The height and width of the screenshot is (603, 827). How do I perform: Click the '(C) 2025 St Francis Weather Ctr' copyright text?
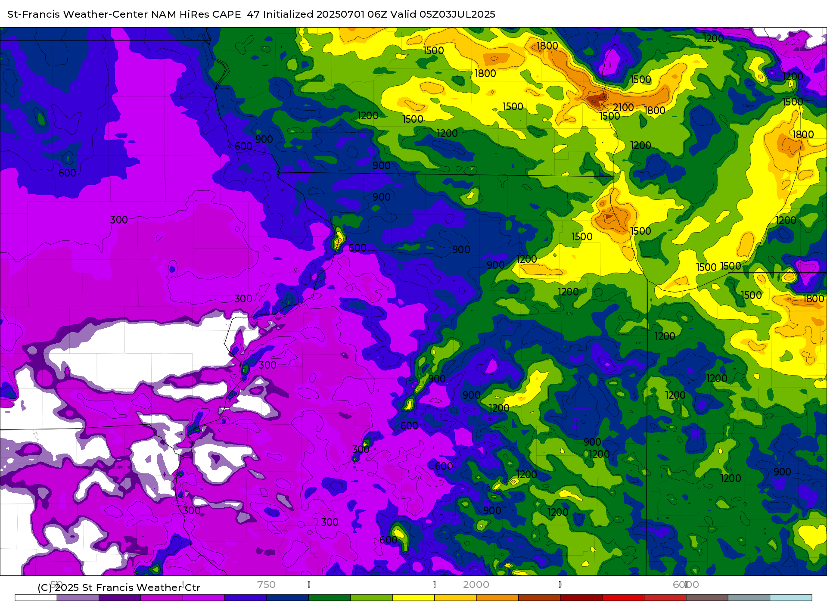119,587
